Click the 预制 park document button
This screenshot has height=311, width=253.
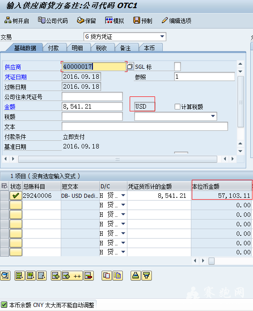[143, 21]
